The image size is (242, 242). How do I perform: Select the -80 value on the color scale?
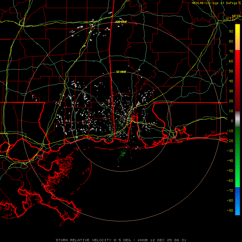point(230,201)
